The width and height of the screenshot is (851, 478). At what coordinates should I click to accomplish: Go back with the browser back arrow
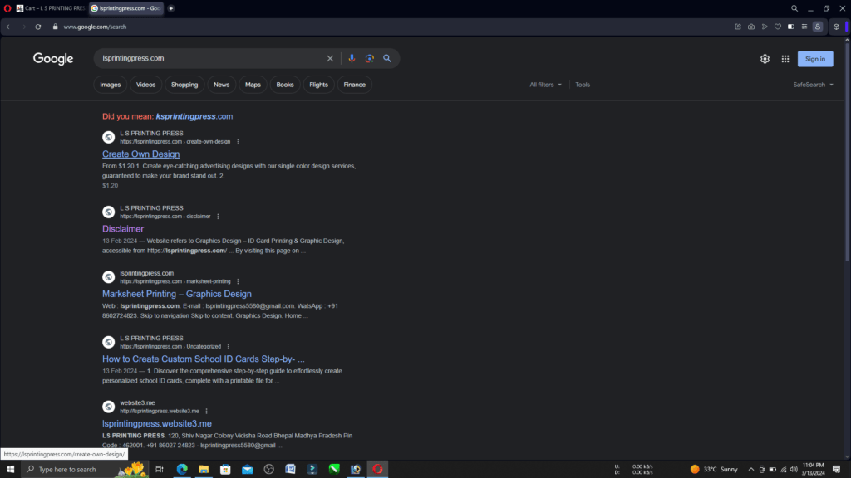8,27
